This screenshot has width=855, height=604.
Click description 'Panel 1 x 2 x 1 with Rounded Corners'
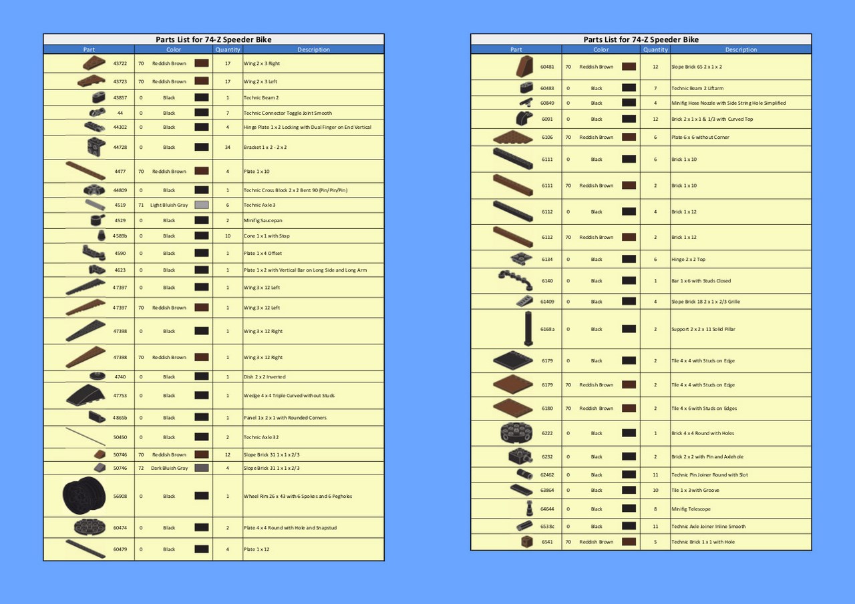(x=285, y=418)
